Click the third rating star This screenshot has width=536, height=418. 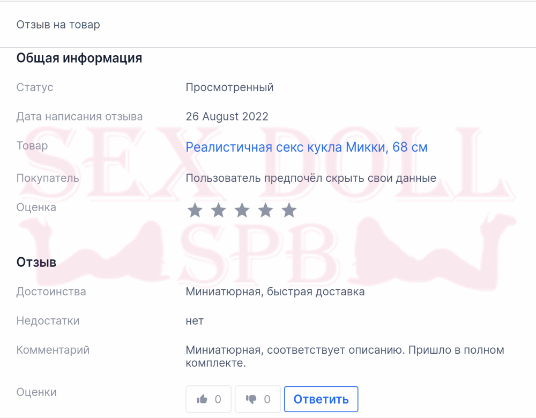[242, 210]
